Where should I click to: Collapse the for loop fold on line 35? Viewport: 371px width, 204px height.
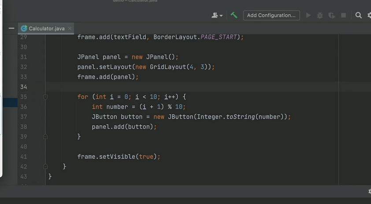pyautogui.click(x=45, y=97)
